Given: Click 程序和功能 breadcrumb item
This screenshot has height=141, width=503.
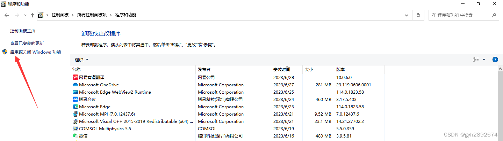Looking at the screenshot, I should pos(126,15).
